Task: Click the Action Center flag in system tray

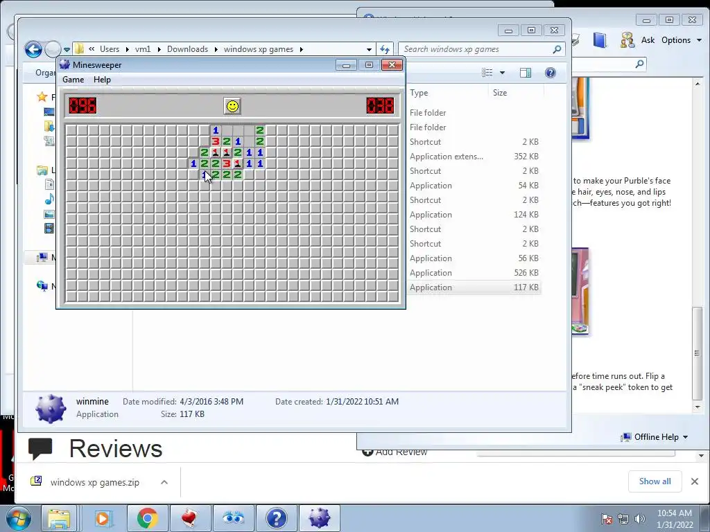Action: click(606, 519)
